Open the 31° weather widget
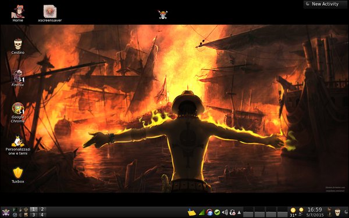349x218 pixels. coord(293,212)
